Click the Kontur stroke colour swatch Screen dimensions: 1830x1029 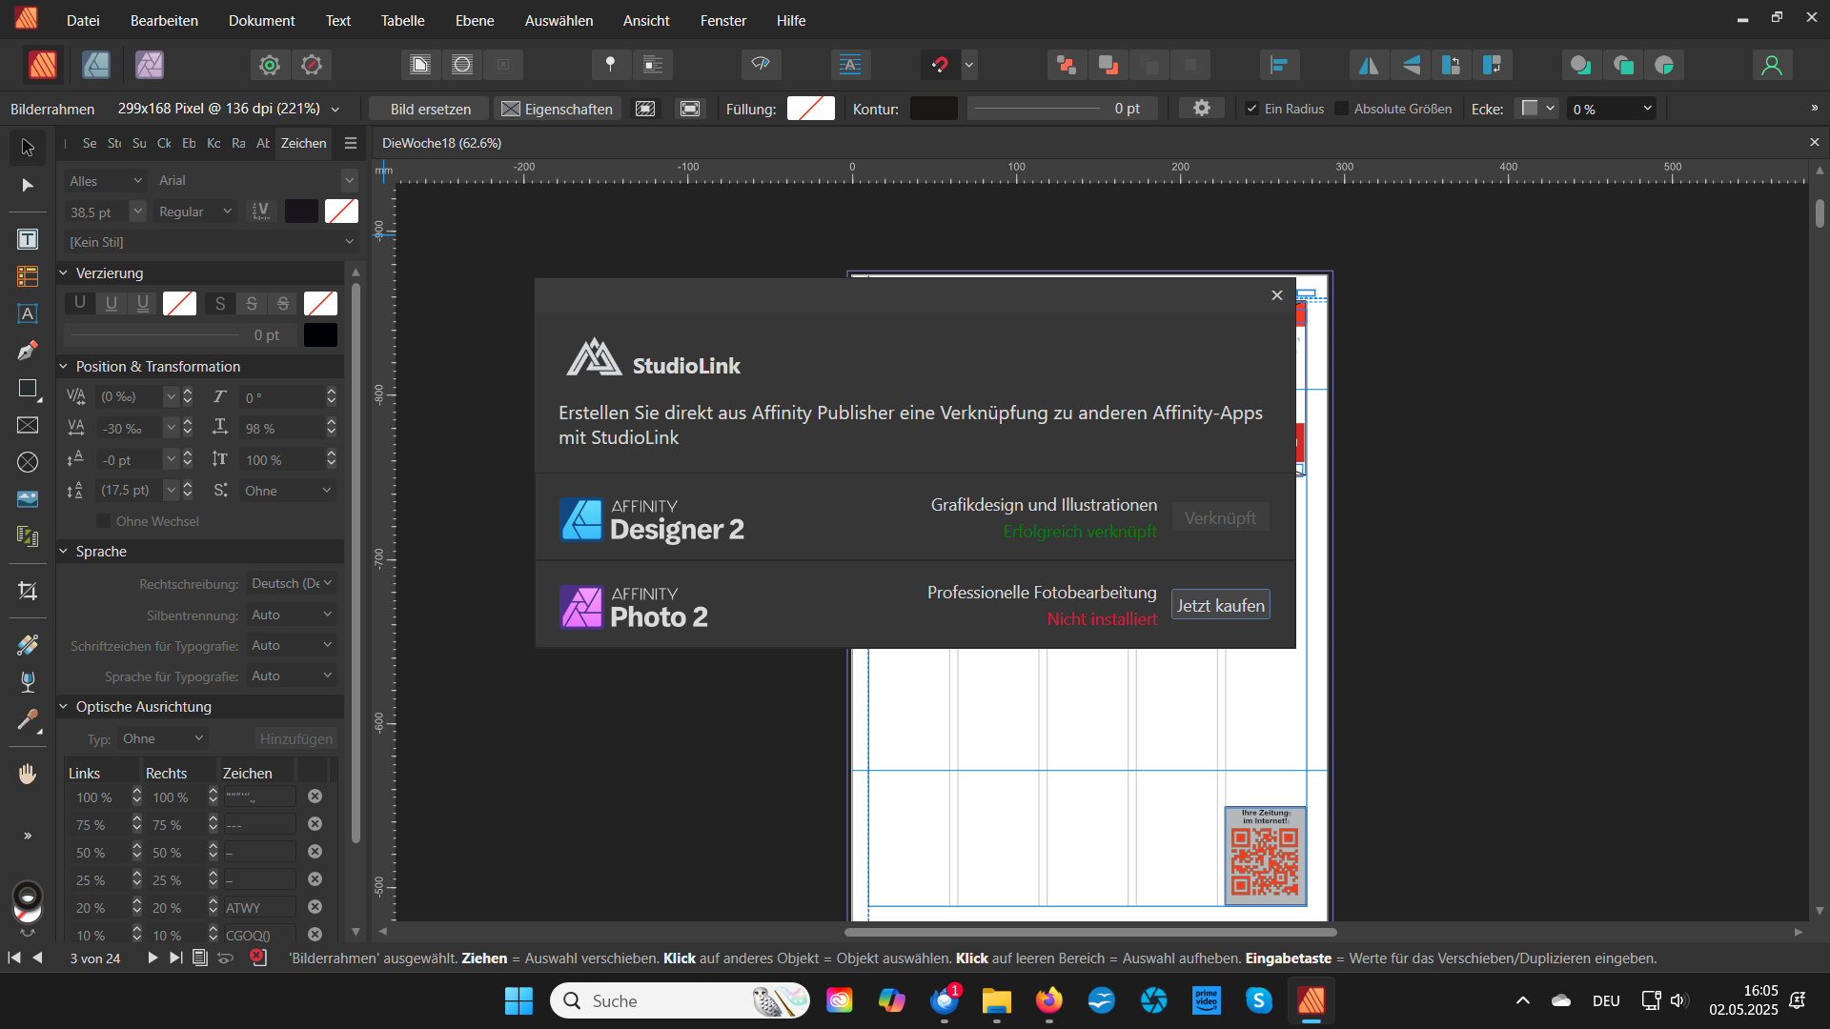click(x=933, y=109)
